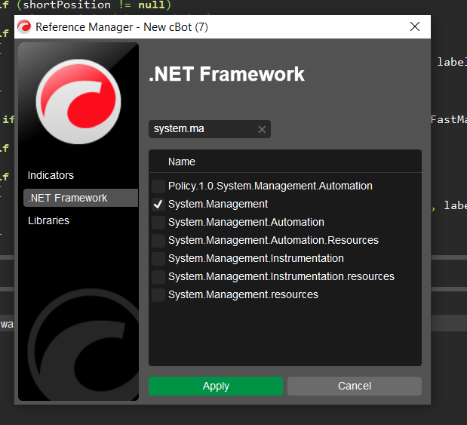Close the Reference Manager dialog

tap(415, 26)
